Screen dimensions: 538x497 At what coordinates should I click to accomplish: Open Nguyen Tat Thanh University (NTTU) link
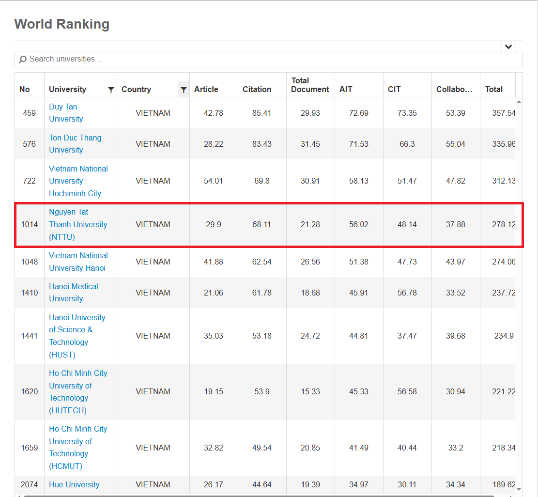pos(78,224)
